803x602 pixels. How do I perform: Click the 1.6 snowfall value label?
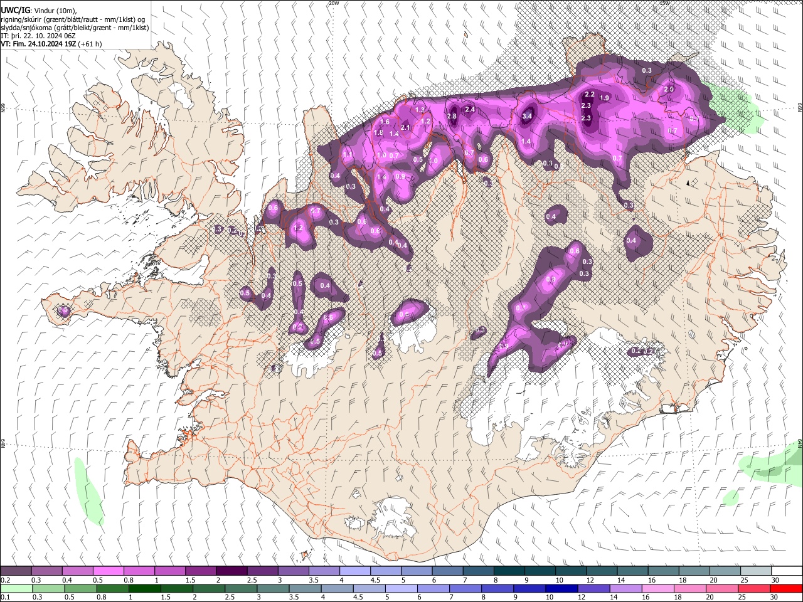tap(385, 122)
